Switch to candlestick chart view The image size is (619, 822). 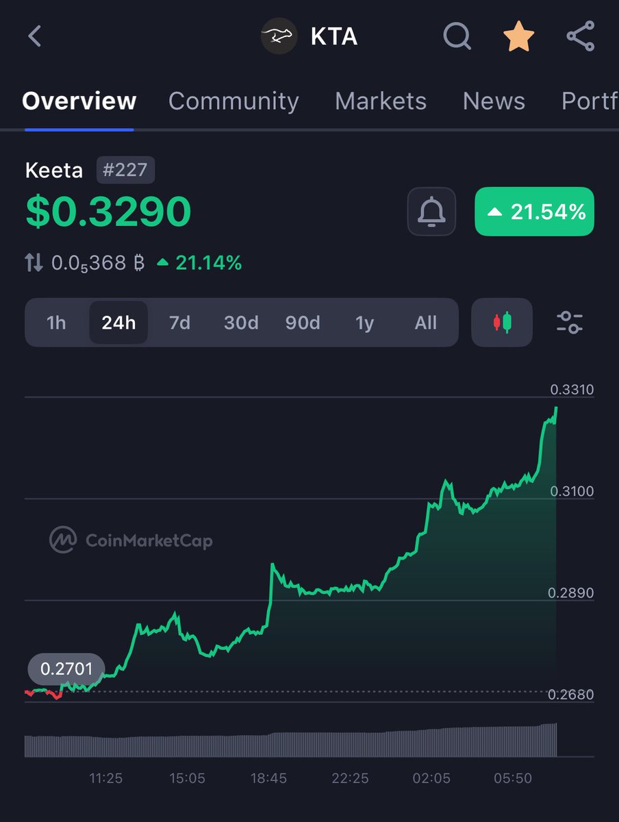click(x=502, y=322)
